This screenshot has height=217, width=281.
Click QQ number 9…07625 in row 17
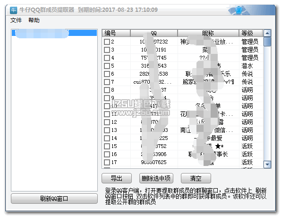(154, 162)
